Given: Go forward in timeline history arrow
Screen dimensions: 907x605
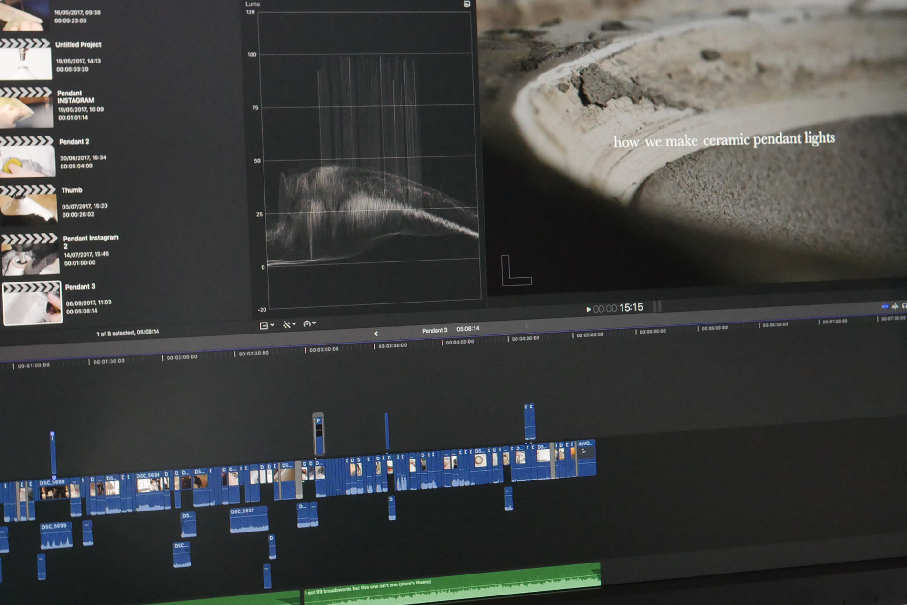Looking at the screenshot, I should (x=527, y=326).
